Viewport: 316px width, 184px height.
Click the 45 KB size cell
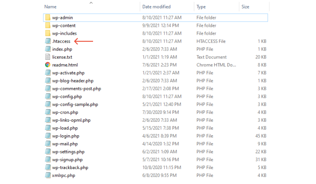261,136
